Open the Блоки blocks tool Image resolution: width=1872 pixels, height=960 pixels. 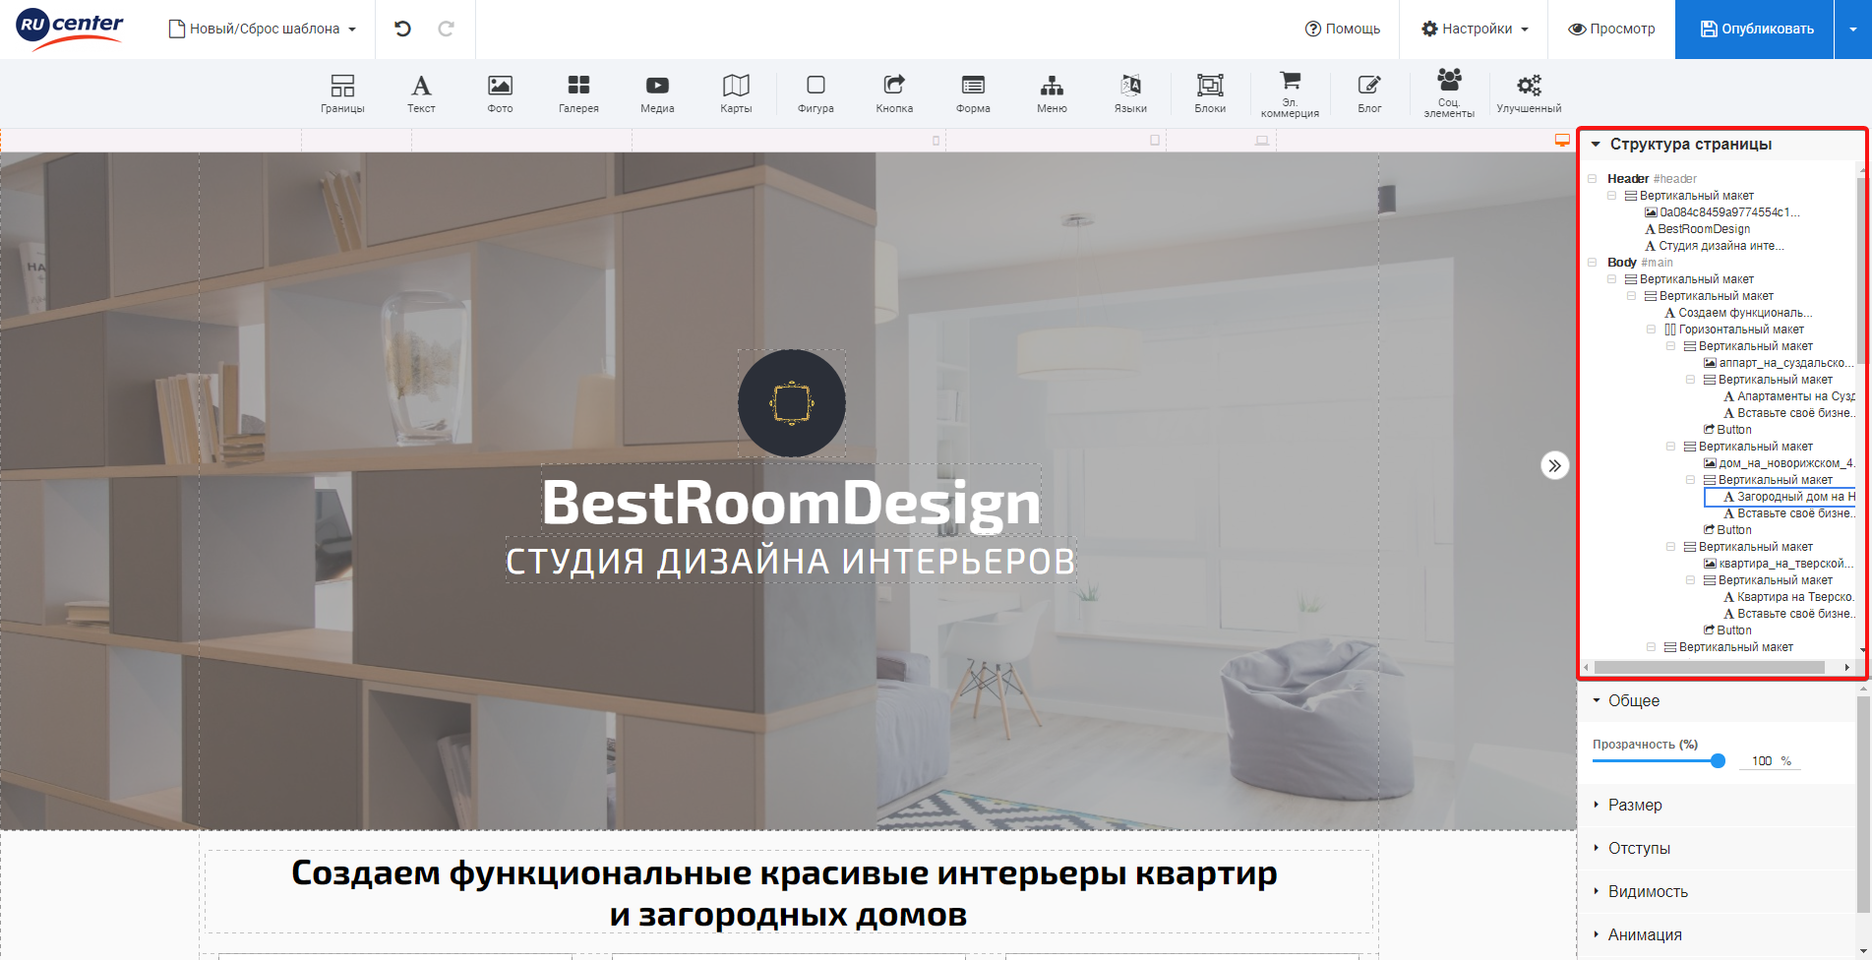1210,94
